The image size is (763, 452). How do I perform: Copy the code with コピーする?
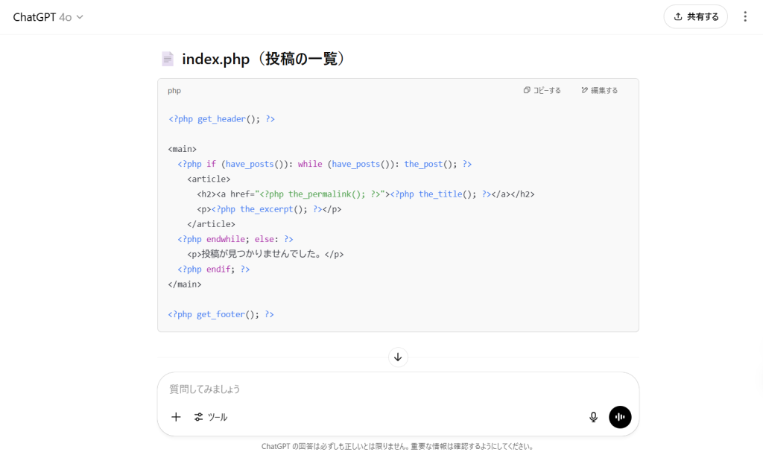(542, 90)
